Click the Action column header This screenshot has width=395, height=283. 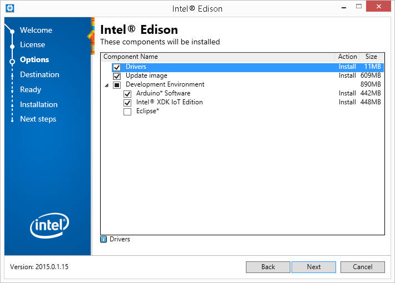point(347,57)
